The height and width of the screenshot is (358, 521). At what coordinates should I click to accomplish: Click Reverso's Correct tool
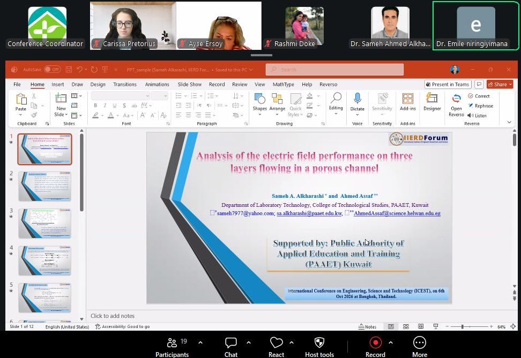click(x=479, y=96)
